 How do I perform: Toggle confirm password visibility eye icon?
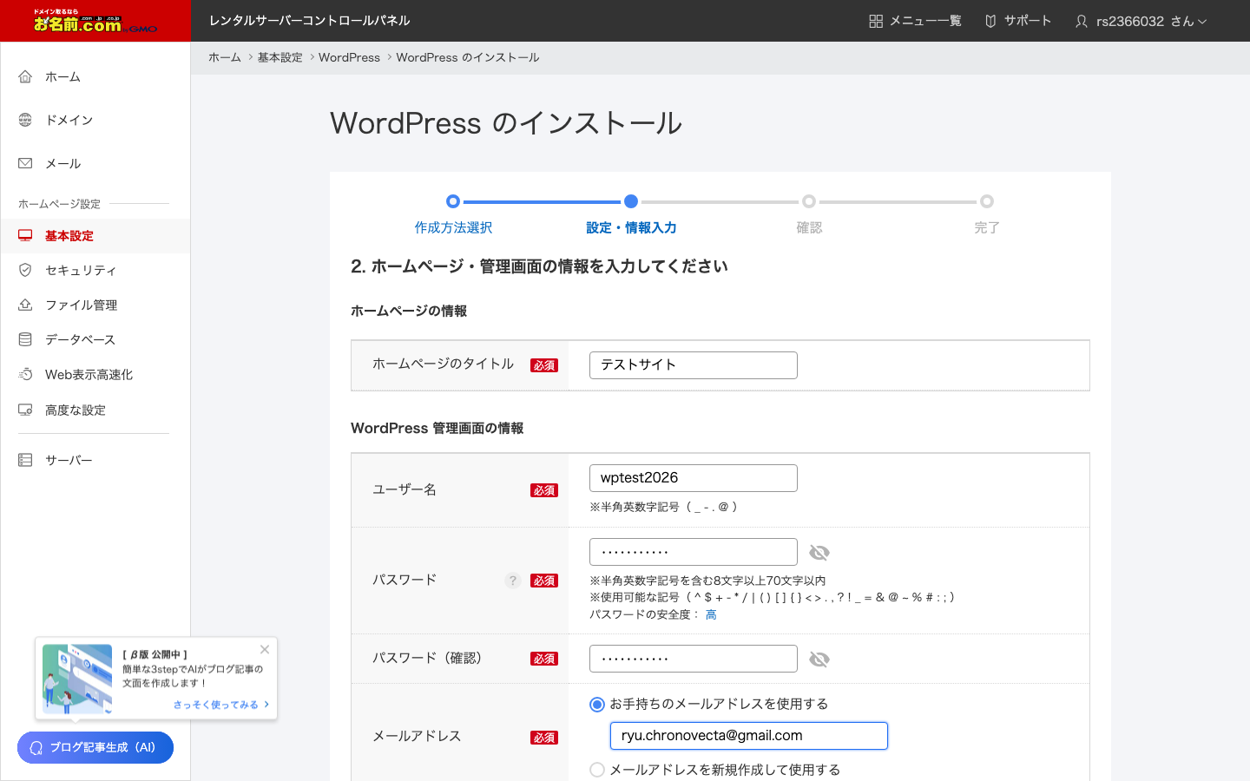819,660
